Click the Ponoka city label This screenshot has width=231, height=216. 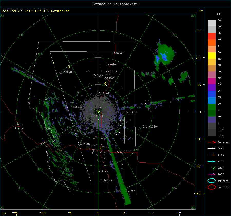point(117,53)
